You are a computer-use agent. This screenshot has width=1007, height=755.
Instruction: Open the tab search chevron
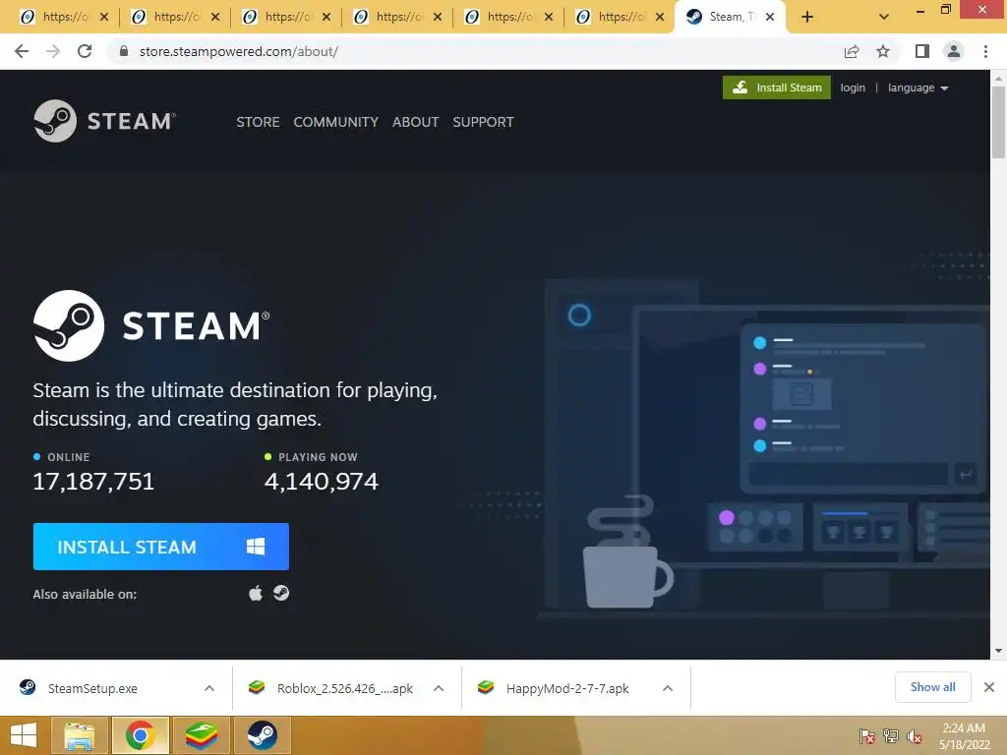coord(884,18)
